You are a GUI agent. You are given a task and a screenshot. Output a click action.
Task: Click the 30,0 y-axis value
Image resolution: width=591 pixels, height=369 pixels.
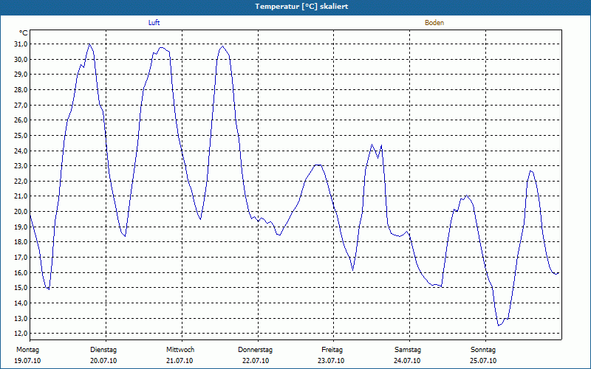click(x=21, y=60)
